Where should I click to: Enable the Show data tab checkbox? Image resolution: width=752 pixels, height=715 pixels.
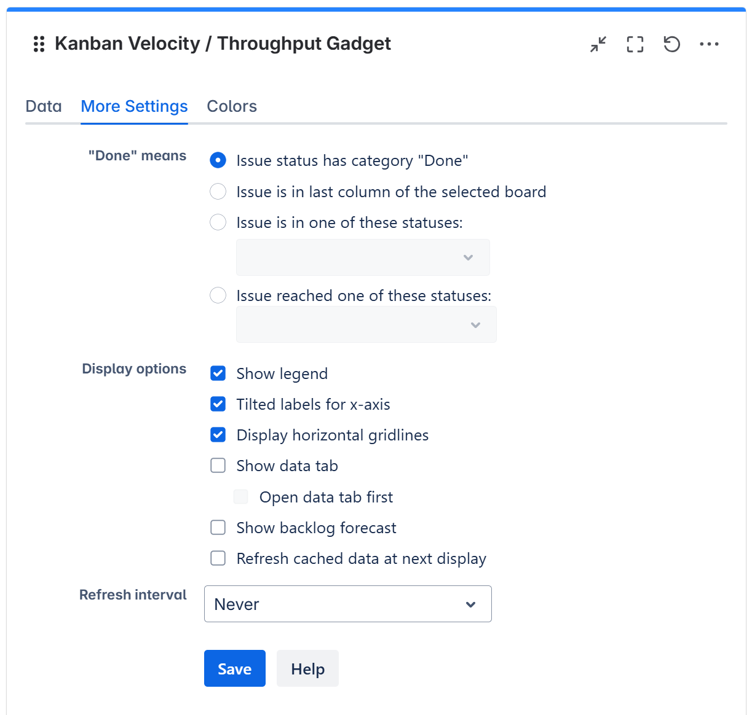pyautogui.click(x=218, y=466)
